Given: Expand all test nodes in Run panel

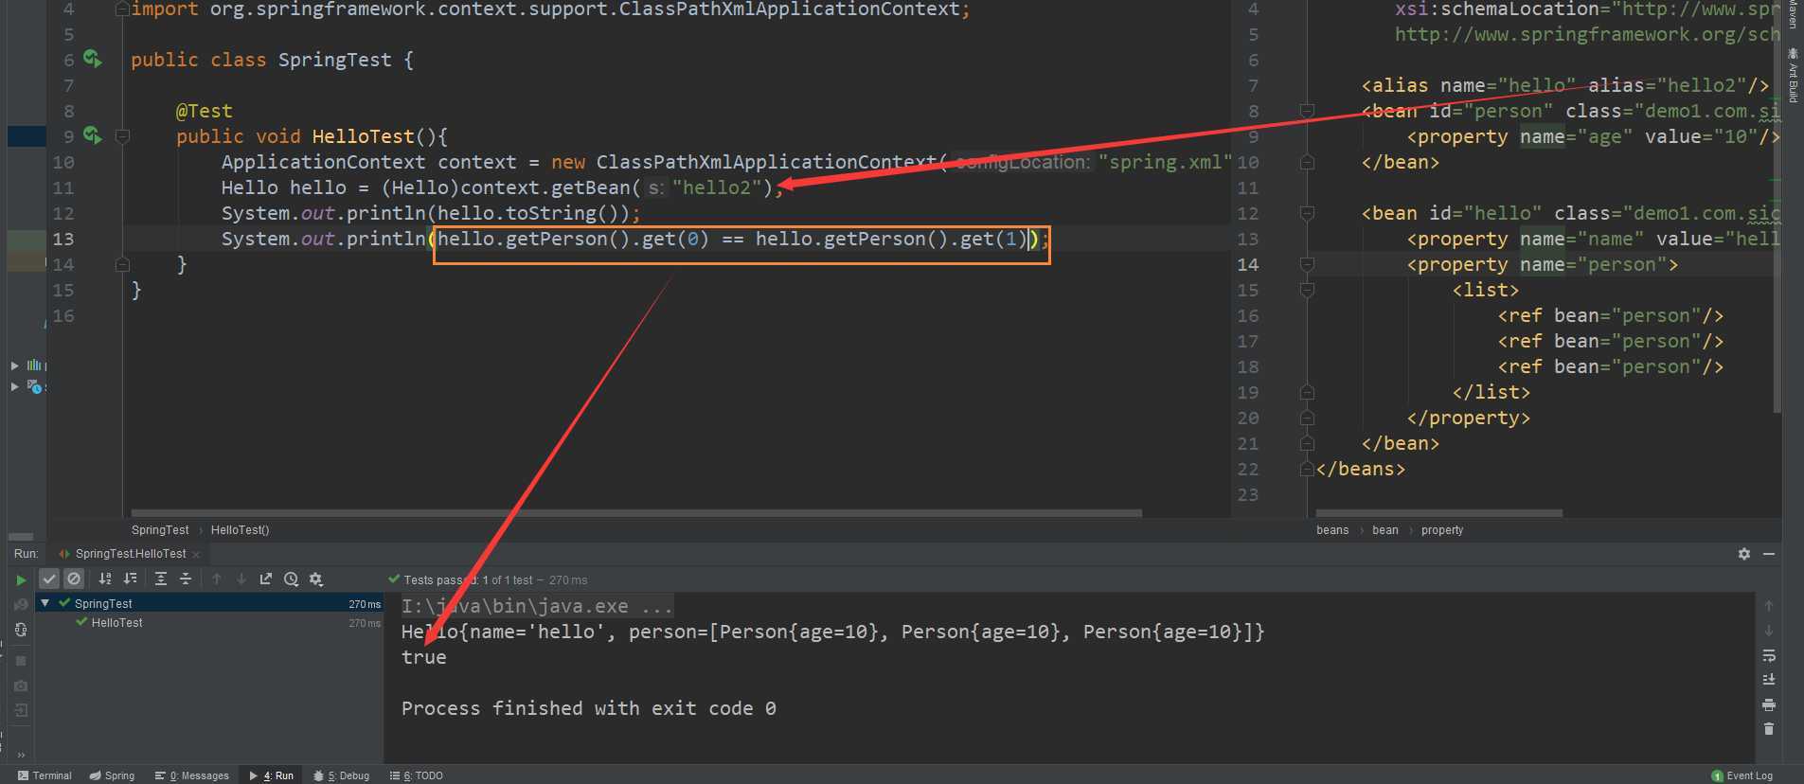Looking at the screenshot, I should [161, 579].
